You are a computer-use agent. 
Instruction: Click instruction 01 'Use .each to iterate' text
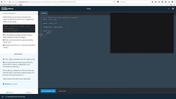(x=19, y=59)
